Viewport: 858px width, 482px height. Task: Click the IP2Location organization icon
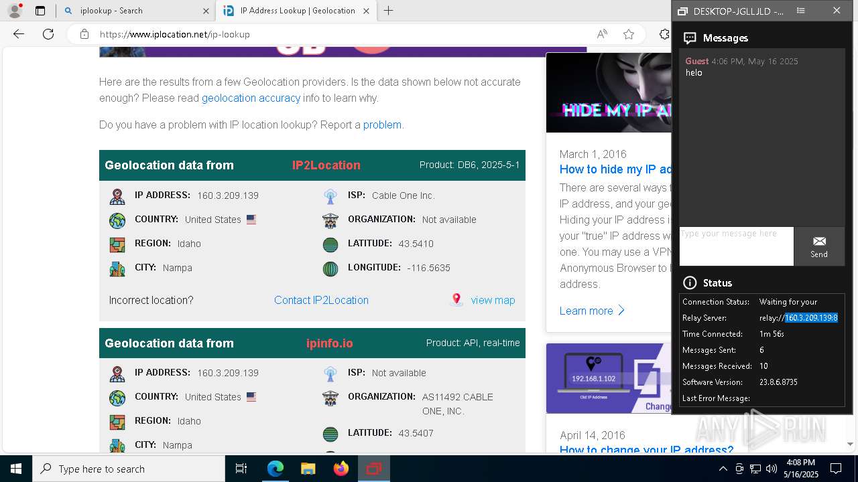(330, 220)
